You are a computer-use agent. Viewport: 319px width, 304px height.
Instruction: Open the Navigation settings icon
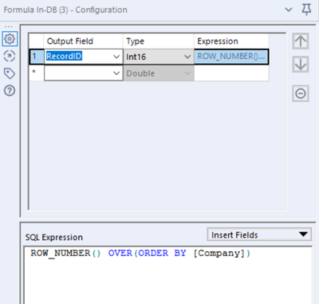click(10, 56)
